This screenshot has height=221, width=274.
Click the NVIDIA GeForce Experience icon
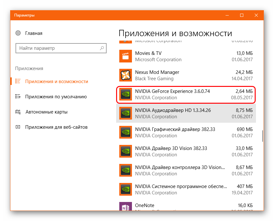pos(125,94)
